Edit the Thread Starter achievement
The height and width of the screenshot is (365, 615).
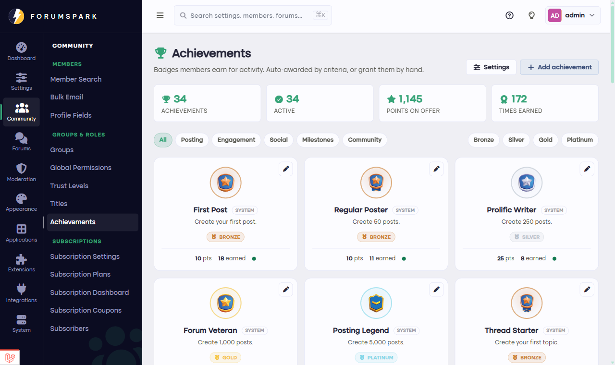coord(587,290)
